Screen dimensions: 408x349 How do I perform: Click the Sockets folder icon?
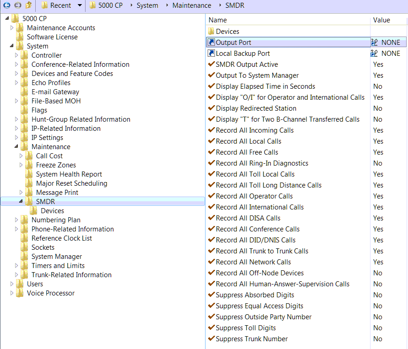tap(24, 247)
